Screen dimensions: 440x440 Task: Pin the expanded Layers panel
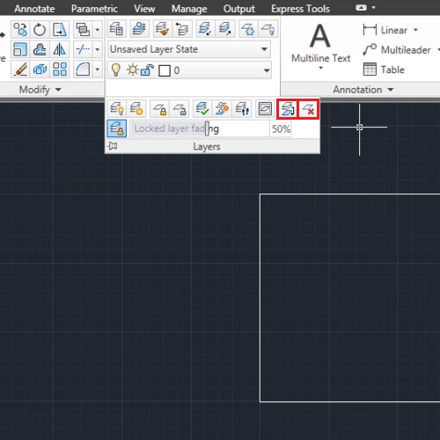point(113,146)
